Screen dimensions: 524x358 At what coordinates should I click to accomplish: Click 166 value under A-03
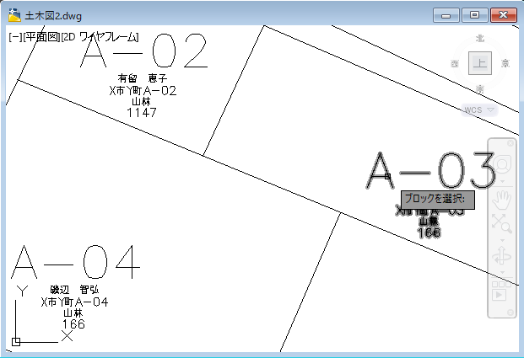coord(429,232)
